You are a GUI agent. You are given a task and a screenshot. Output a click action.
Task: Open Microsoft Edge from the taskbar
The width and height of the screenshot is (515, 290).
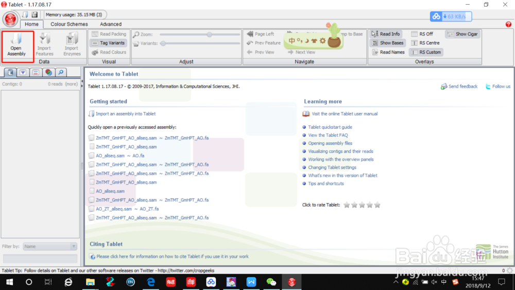151,282
